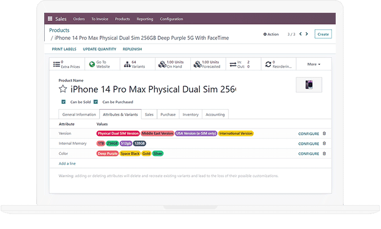
Task: Delete the Version attribute row trash icon
Action: (324, 134)
